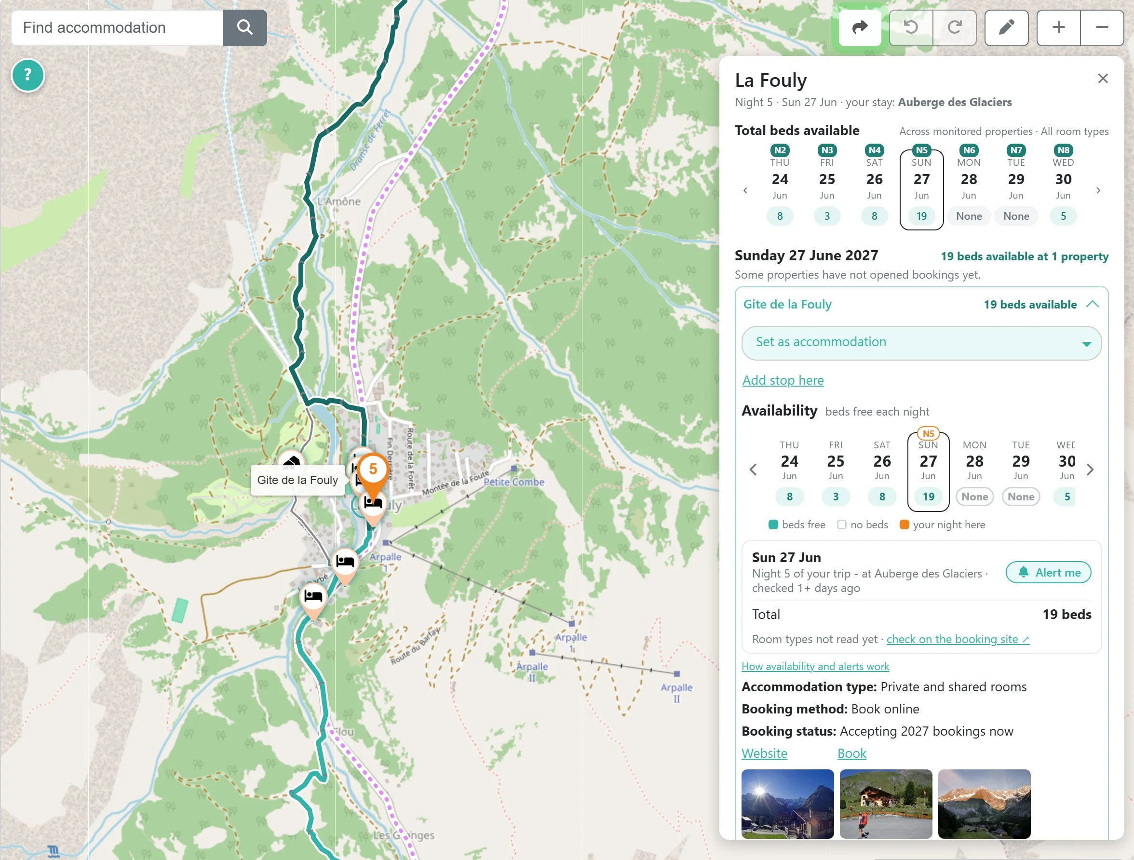The image size is (1134, 860).
Task: Open check on the booking site link
Action: click(x=958, y=639)
